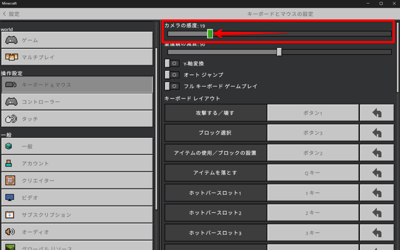Enable the オート ジャンプ toggle
Viewport: 400px width, 250px height.
(172, 75)
